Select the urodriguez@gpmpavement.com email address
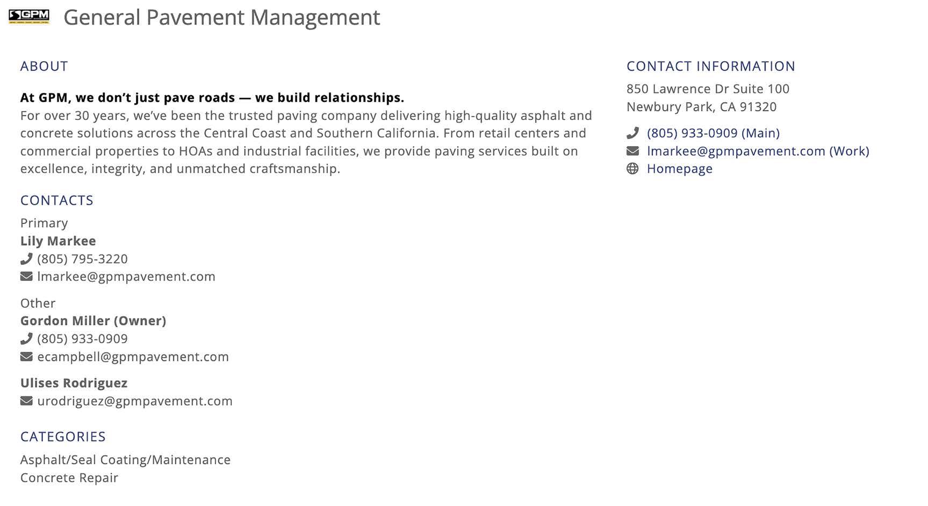 click(135, 401)
